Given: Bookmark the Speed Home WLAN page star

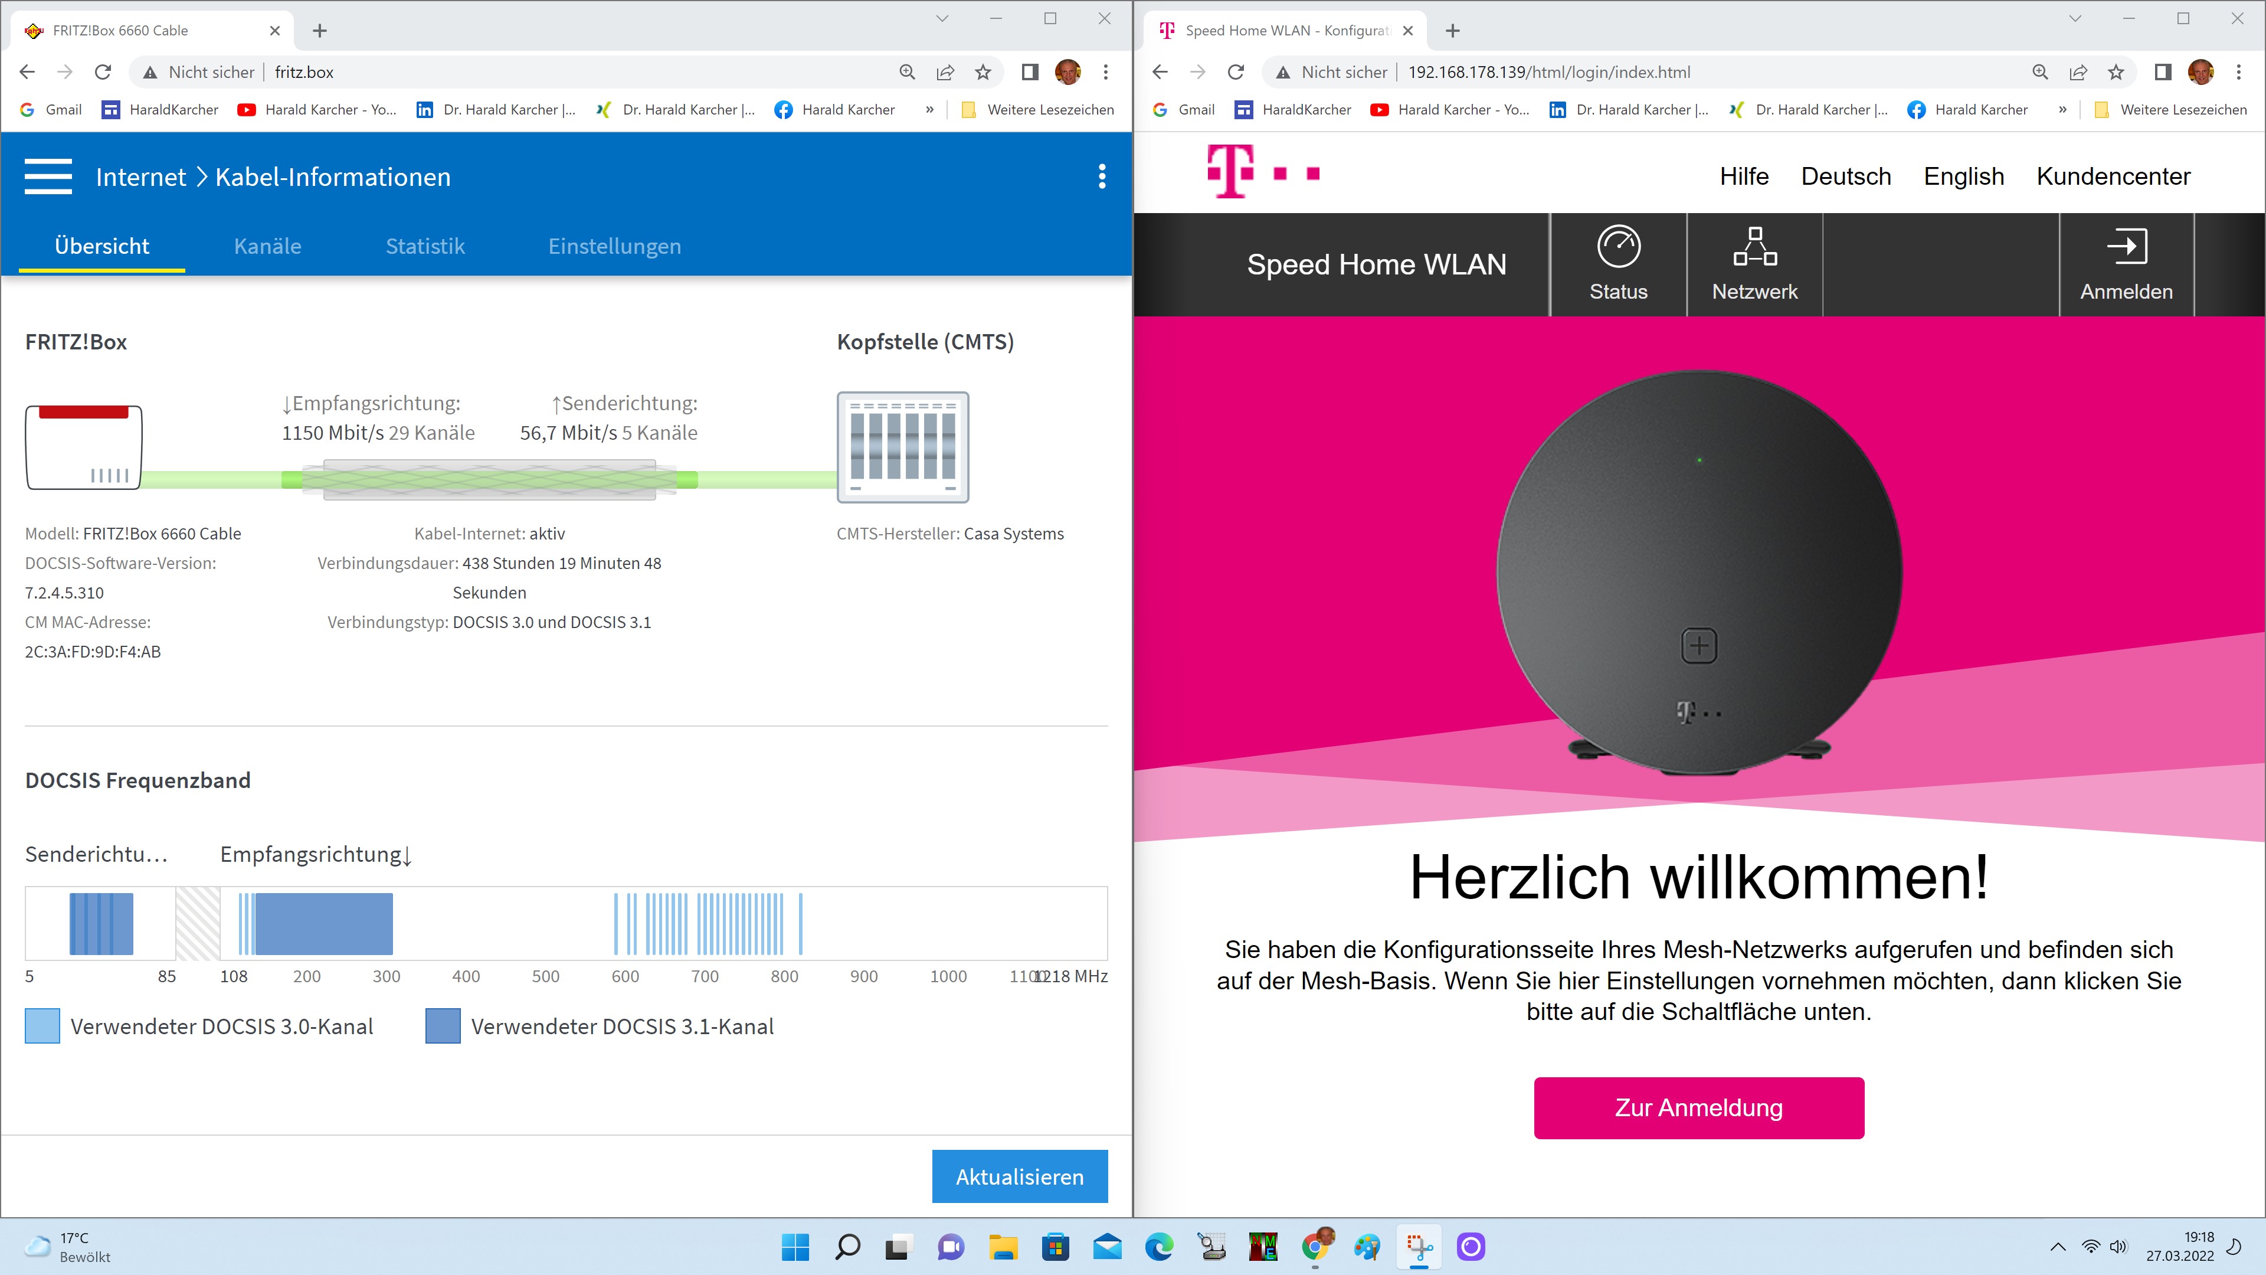Looking at the screenshot, I should (x=2116, y=72).
